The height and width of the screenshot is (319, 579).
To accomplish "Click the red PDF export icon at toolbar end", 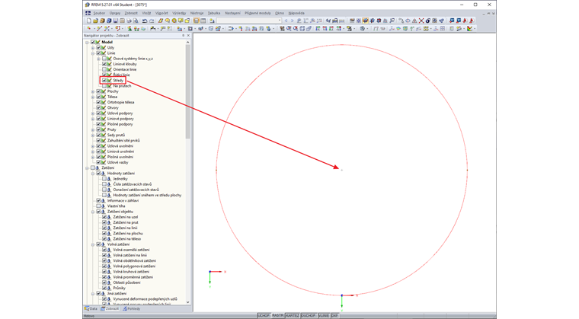I will click(472, 21).
